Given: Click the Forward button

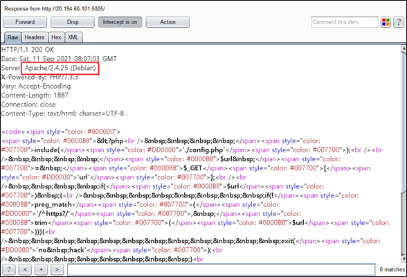Looking at the screenshot, I should pos(25,22).
